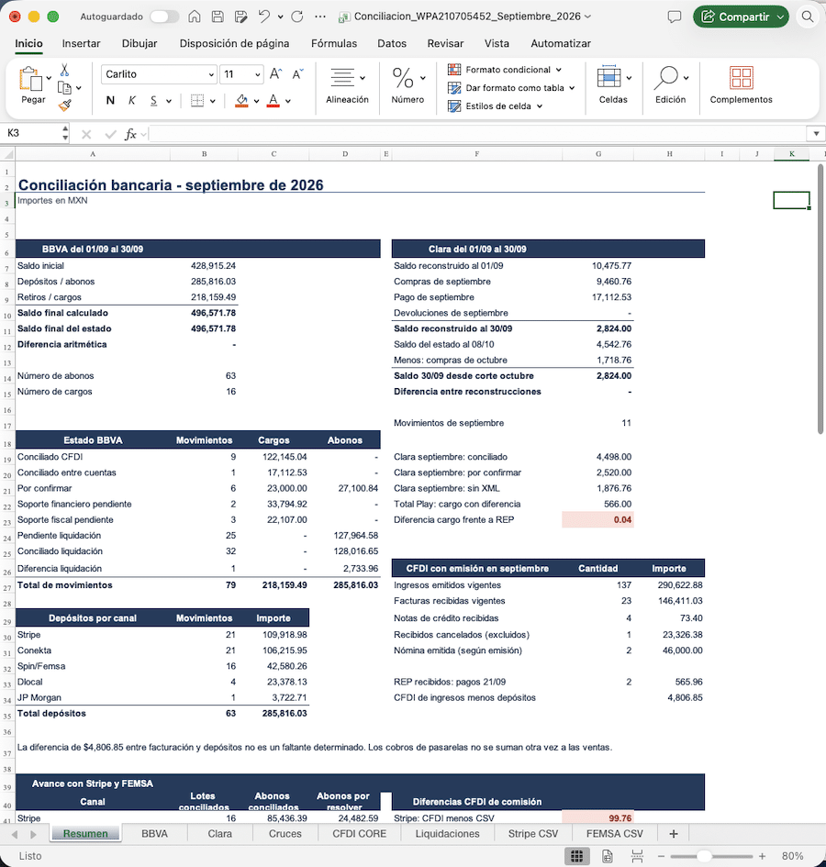Switch to Normal view icon in status bar

[x=576, y=856]
